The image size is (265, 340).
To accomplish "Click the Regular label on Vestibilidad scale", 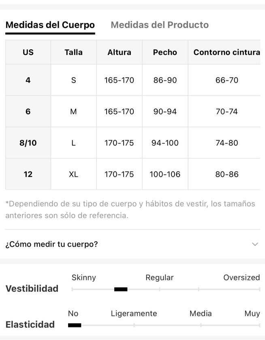I will tap(160, 278).
